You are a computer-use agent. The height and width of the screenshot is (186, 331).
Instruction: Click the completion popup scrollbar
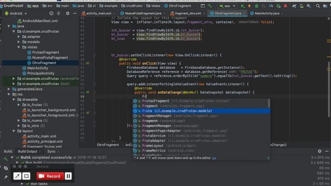269,103
